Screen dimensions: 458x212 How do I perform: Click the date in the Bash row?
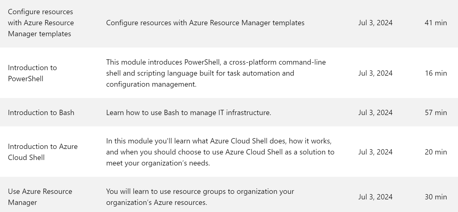click(x=375, y=113)
